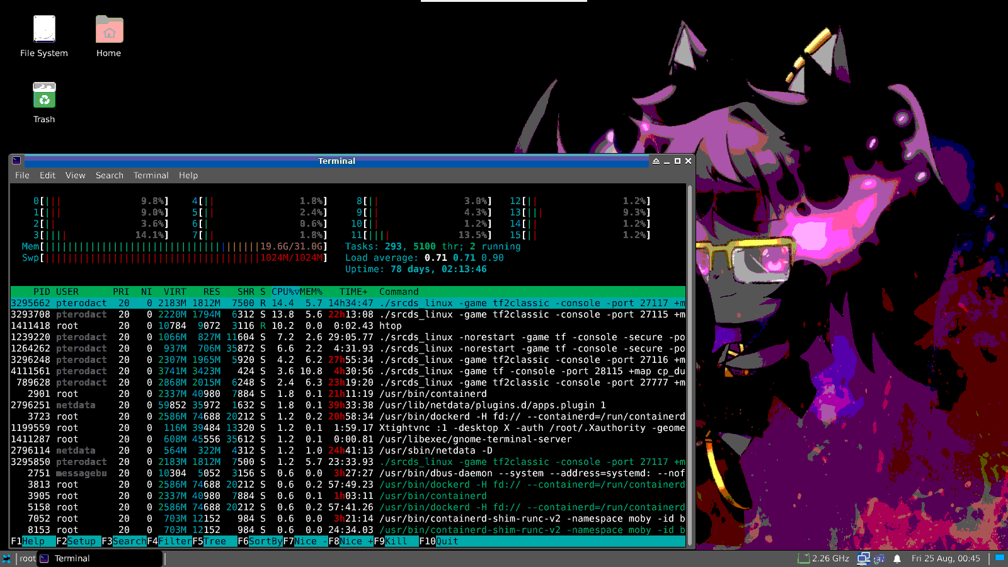The image size is (1008, 567).
Task: Open the notification bell in the panel
Action: 896,558
